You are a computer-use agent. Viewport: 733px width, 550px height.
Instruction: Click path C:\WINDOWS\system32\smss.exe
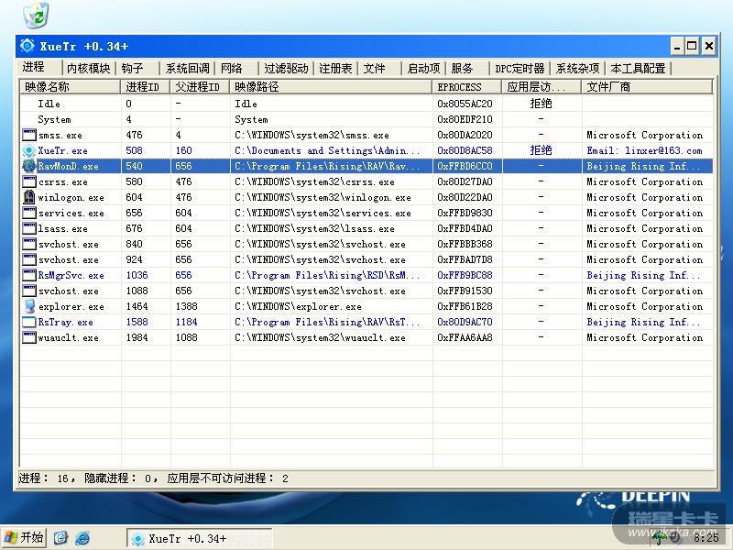click(312, 135)
